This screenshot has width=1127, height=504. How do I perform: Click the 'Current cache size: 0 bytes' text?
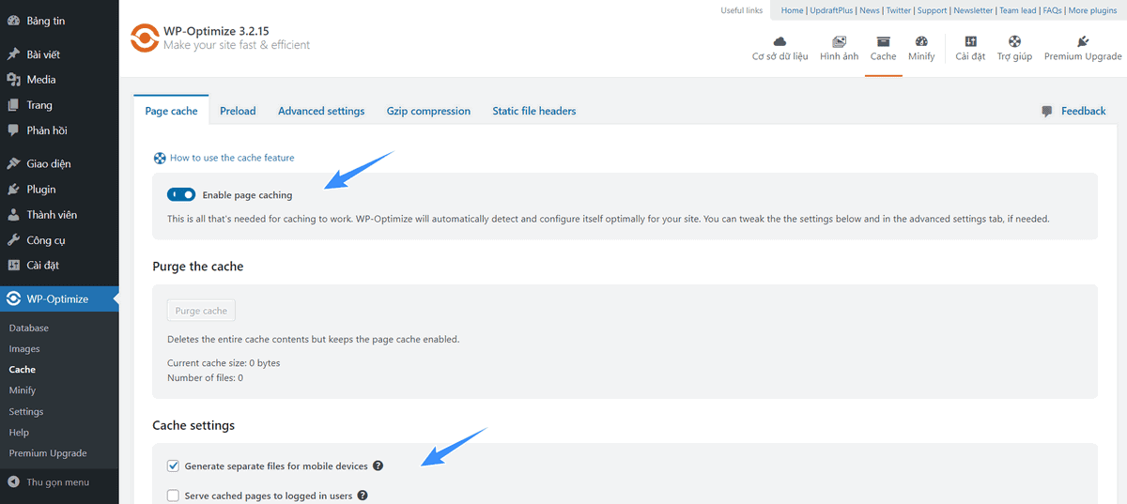coord(224,363)
